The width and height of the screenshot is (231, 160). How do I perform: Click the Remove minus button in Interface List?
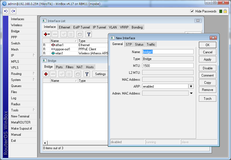pyautogui.click(x=55, y=34)
